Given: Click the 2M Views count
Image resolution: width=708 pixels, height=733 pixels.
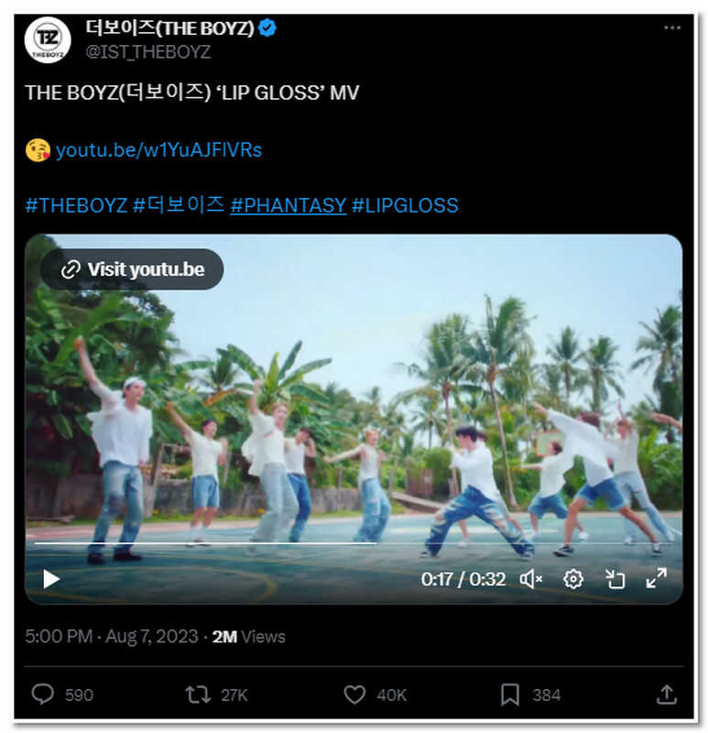Looking at the screenshot, I should 249,637.
